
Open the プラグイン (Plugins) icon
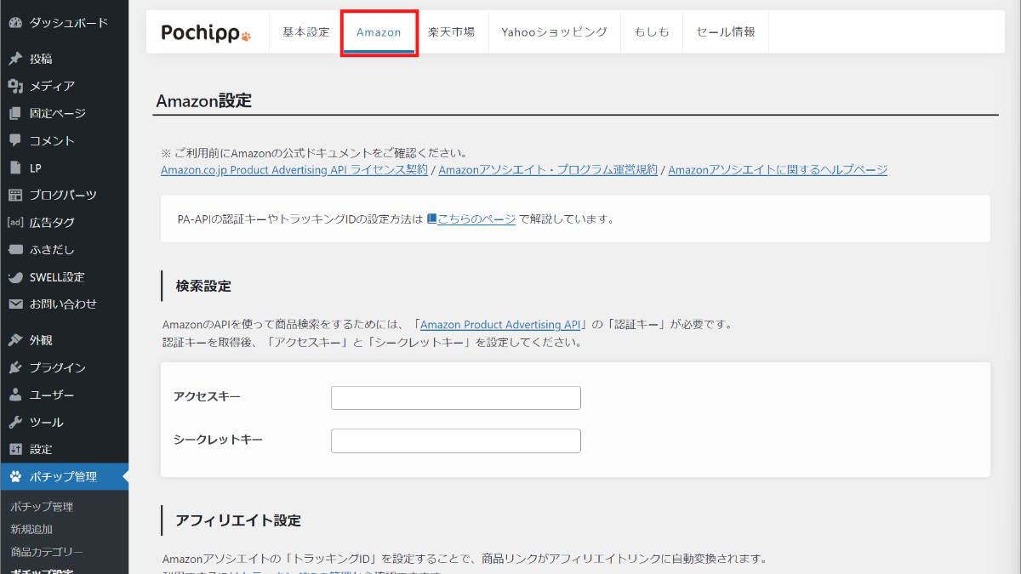coord(15,367)
